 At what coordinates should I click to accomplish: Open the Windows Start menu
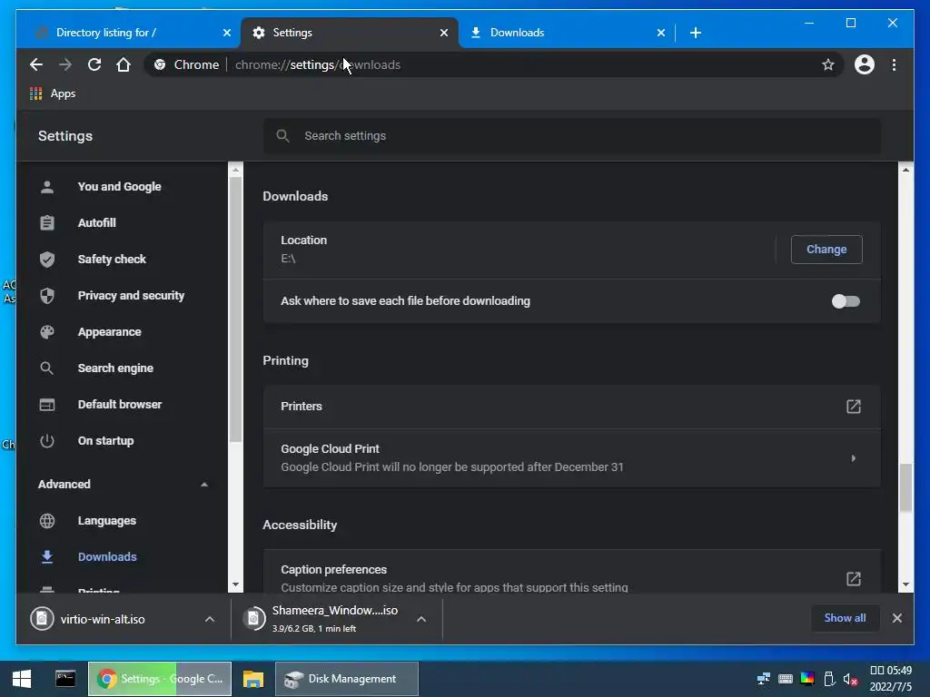point(22,679)
